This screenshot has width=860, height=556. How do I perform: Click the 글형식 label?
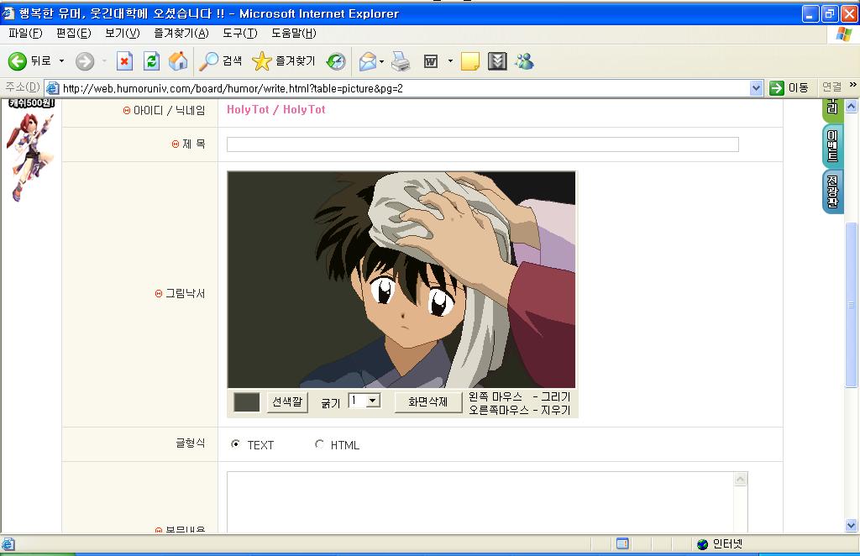click(191, 443)
